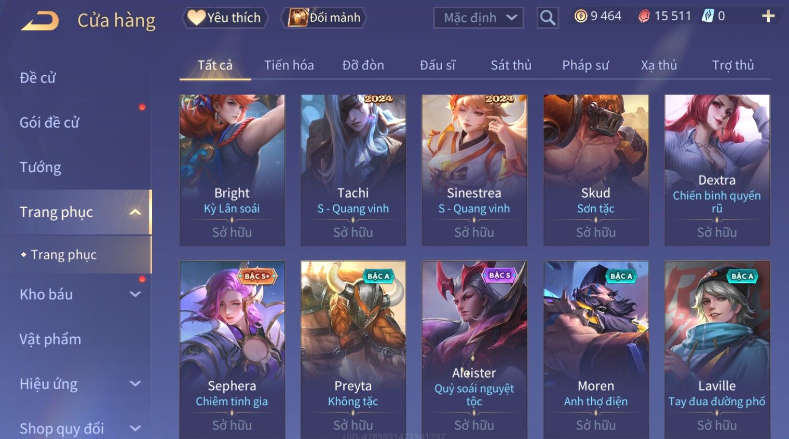Select the Sephera Chiêm tinh gia skin
The image size is (789, 439).
coord(232,349)
